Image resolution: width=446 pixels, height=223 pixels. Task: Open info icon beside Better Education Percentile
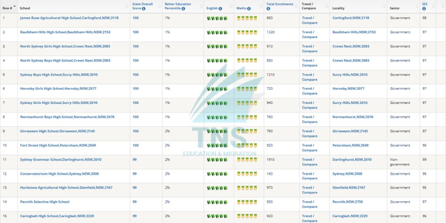183,9
